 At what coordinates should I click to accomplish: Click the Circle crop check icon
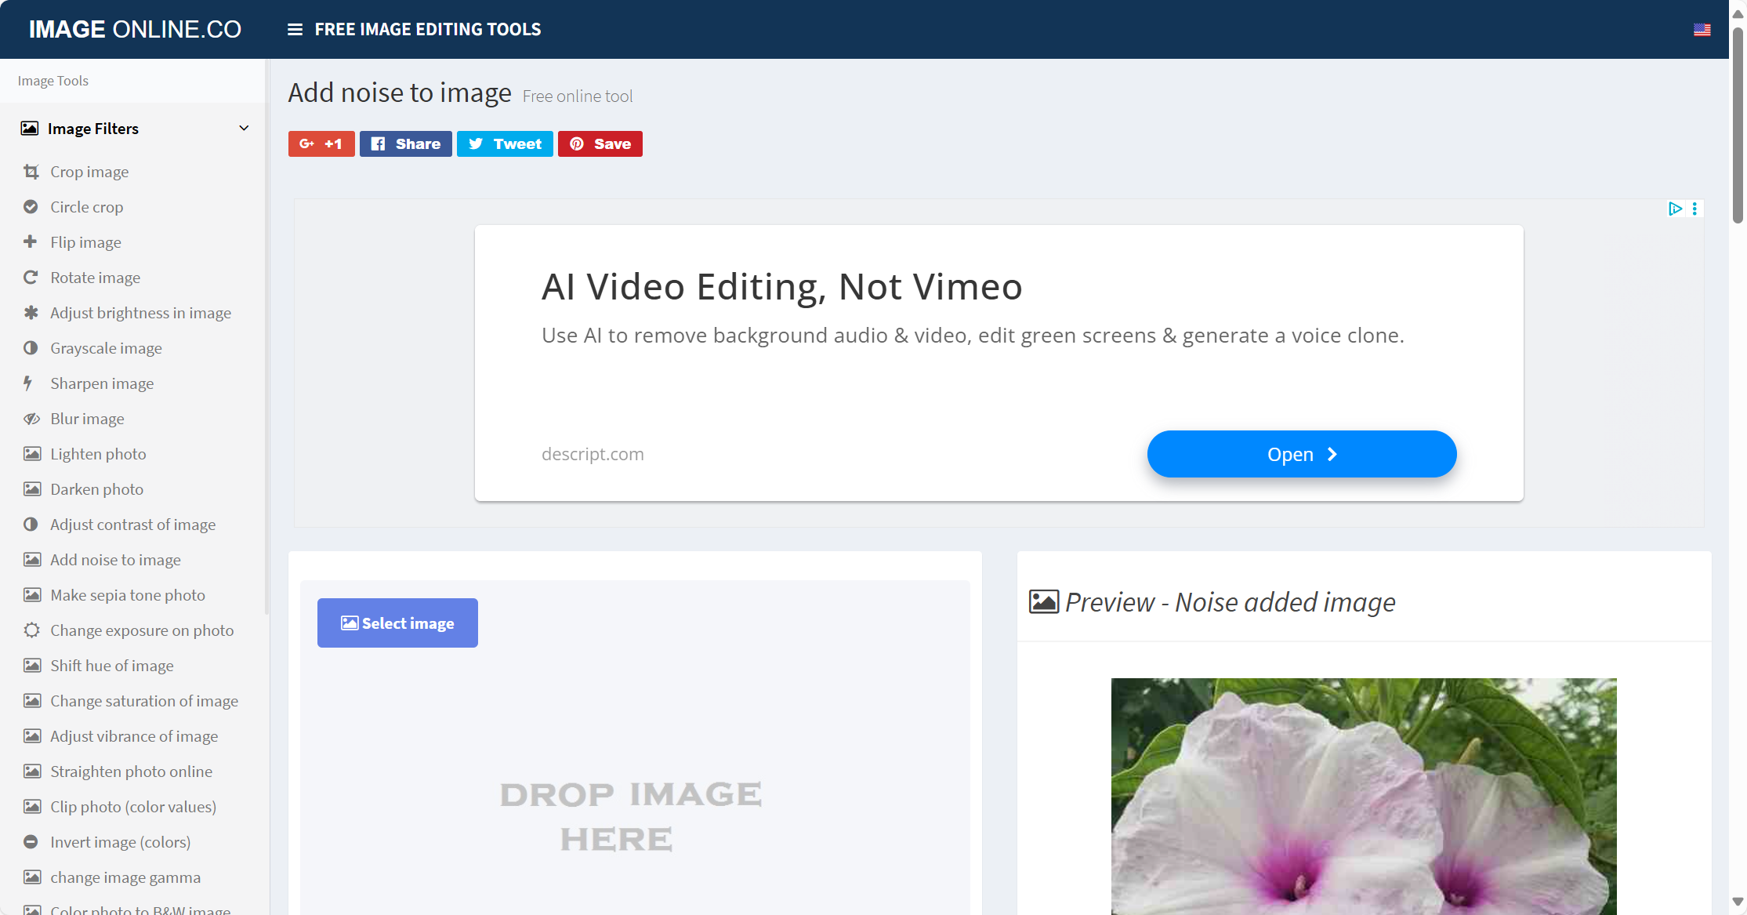coord(31,207)
